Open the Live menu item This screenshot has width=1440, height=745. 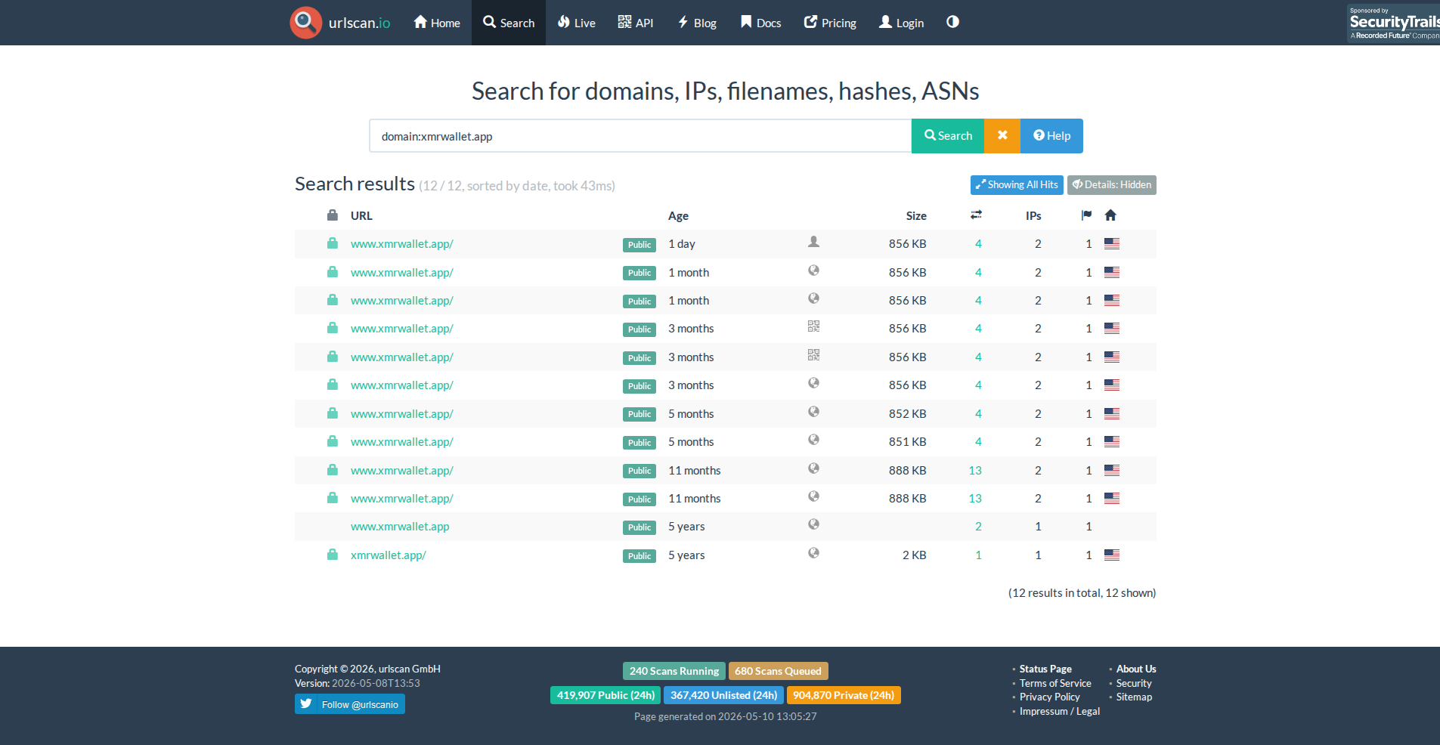point(577,23)
